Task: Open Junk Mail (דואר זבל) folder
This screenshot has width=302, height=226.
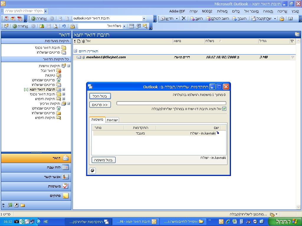Action: 51,71
